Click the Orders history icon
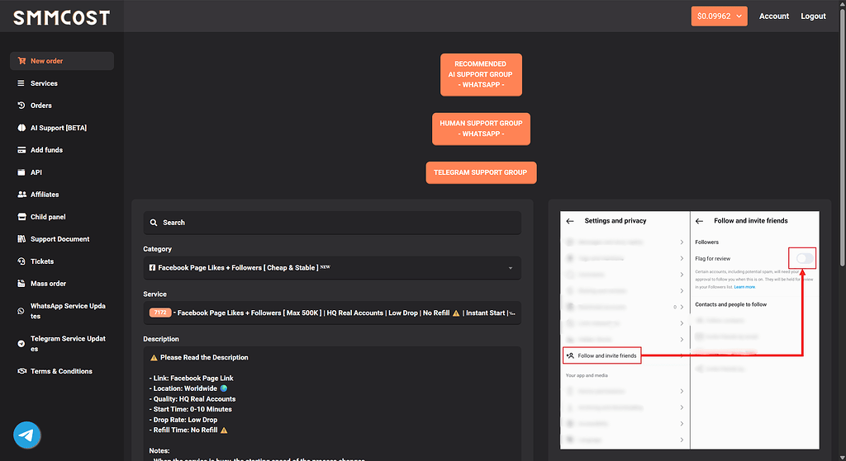Screen dimensions: 846x461 (21, 106)
